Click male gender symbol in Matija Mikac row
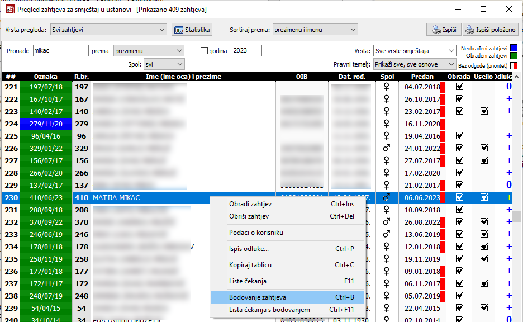This screenshot has width=523, height=322. tap(386, 197)
